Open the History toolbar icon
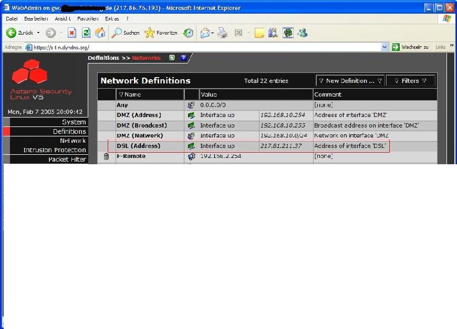Viewport: 457px width, 329px height. 188,33
